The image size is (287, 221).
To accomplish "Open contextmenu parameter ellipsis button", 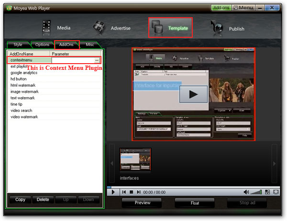I will (97, 60).
